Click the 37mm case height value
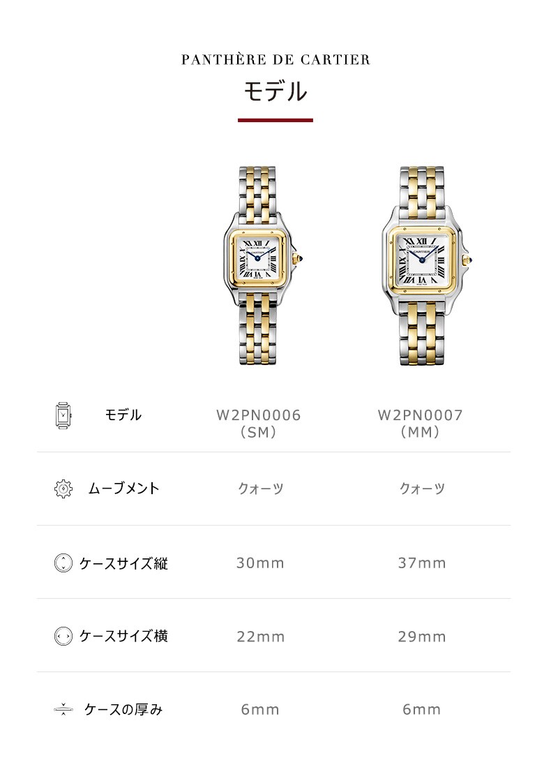551x758 pixels. [x=422, y=563]
